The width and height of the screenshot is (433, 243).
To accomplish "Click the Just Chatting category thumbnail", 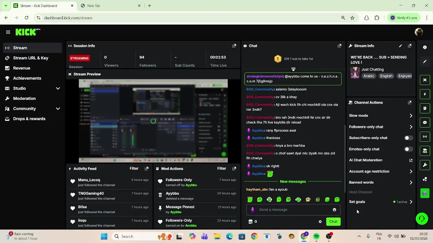I will [x=355, y=73].
